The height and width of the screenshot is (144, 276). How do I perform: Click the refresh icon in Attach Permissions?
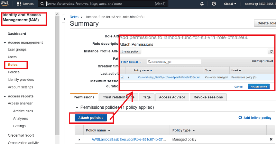click(x=271, y=51)
